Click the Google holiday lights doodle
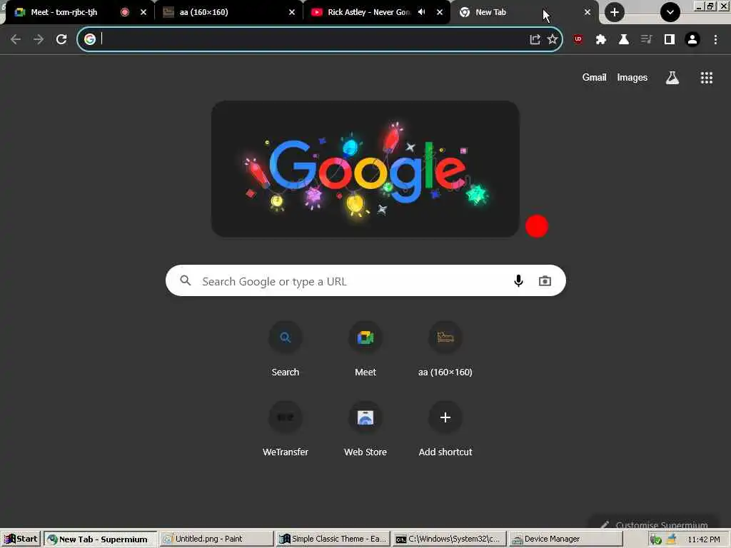This screenshot has width=731, height=548. tap(365, 169)
